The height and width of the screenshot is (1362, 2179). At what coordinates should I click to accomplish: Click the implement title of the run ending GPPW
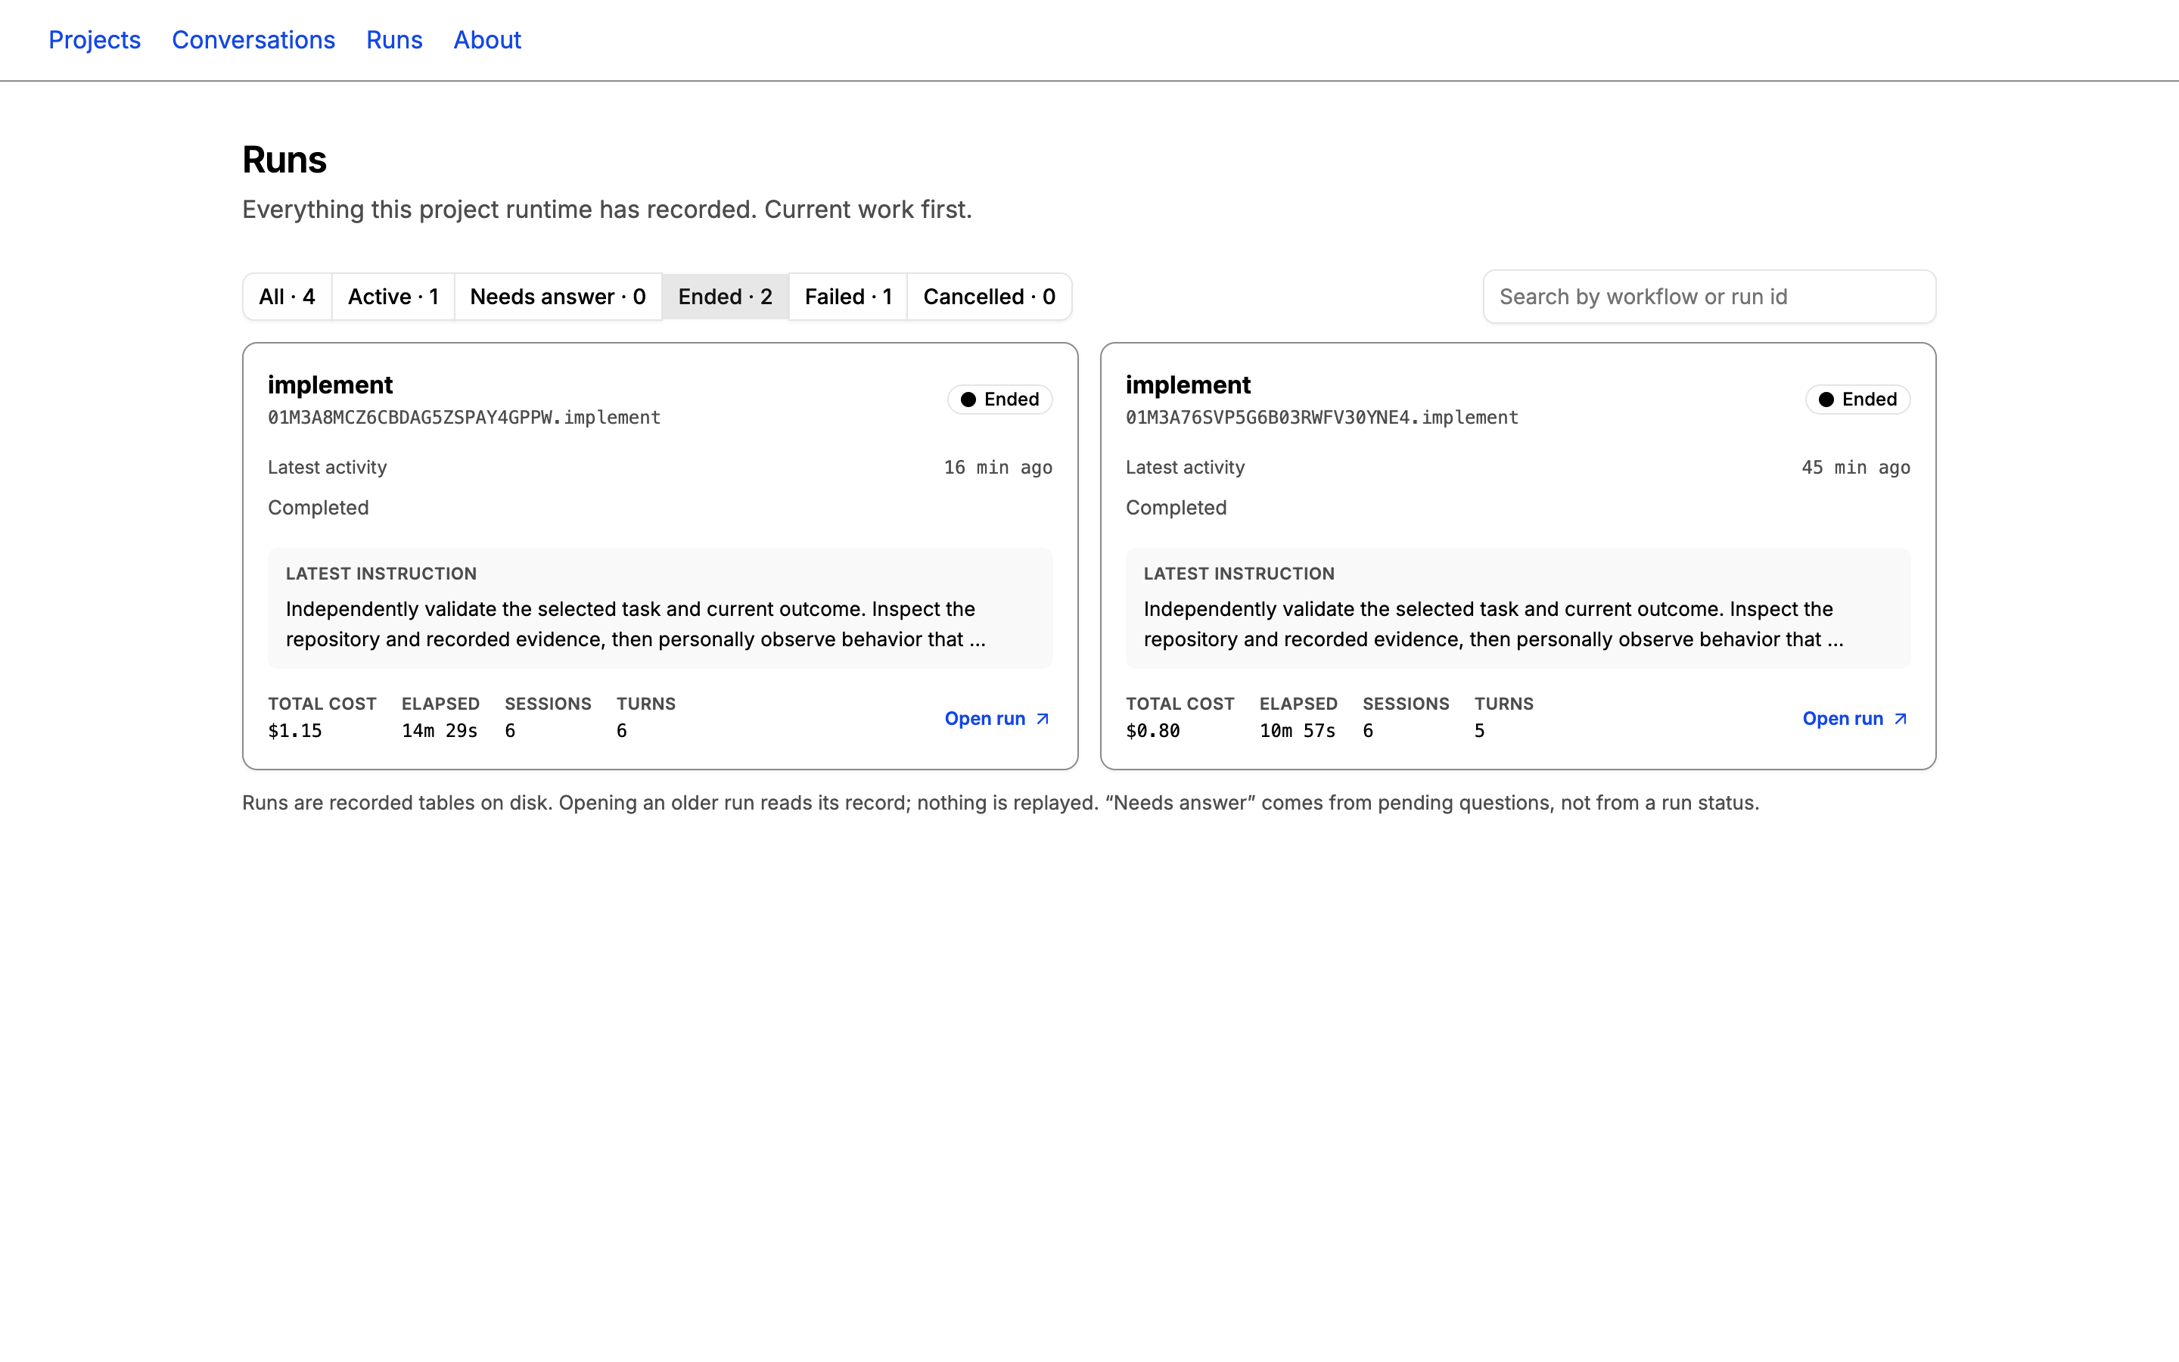(x=331, y=384)
